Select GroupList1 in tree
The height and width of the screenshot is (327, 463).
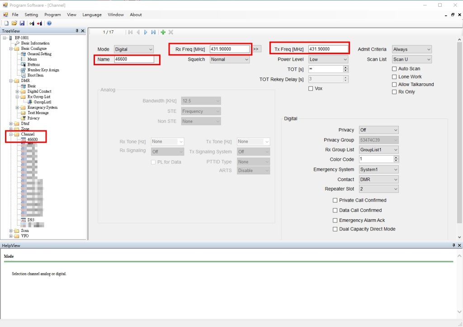point(42,102)
